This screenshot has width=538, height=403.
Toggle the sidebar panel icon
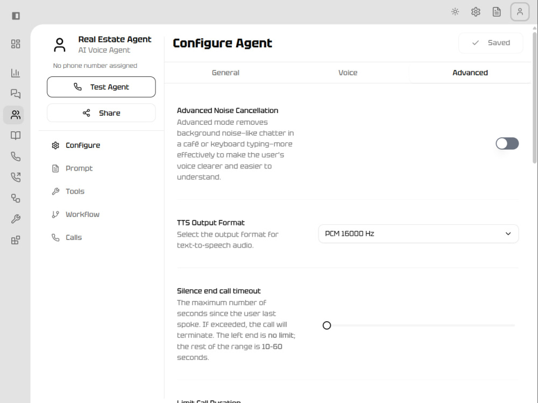pos(16,16)
